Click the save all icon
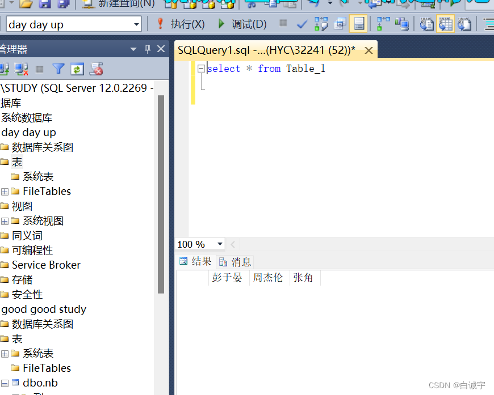The width and height of the screenshot is (494, 395). click(x=64, y=4)
